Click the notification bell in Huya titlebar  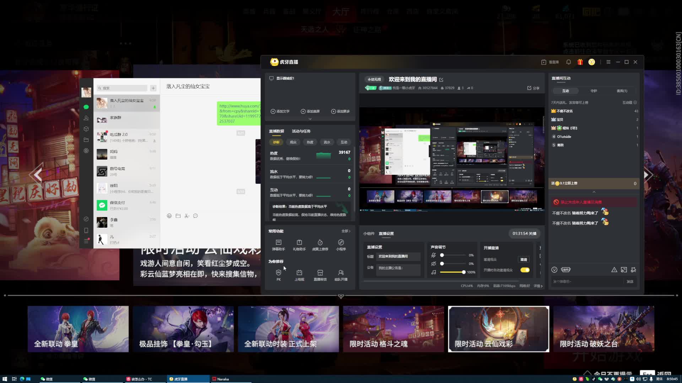(568, 62)
